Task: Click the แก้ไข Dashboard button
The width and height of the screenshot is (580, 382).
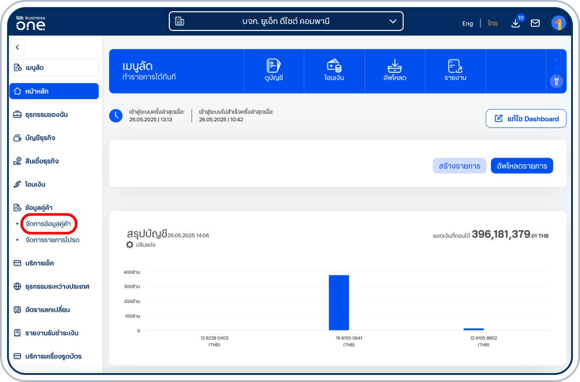Action: click(x=526, y=118)
